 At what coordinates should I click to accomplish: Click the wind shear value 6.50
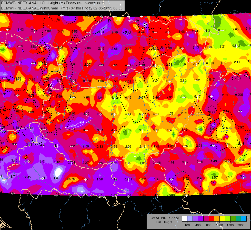31,112
